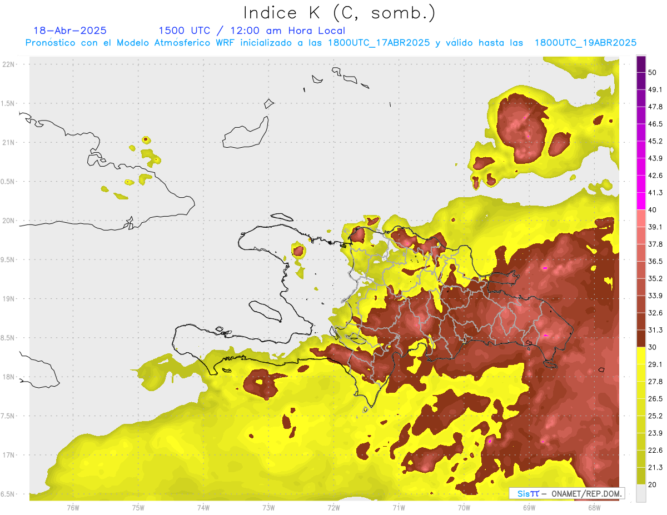
Task: Click the colorbar value "33.9"
Action: click(x=655, y=296)
